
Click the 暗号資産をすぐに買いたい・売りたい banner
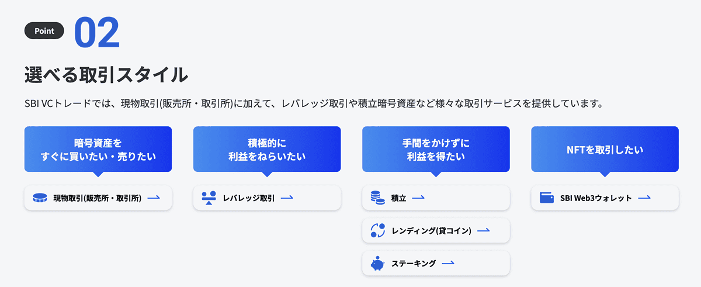coord(98,150)
